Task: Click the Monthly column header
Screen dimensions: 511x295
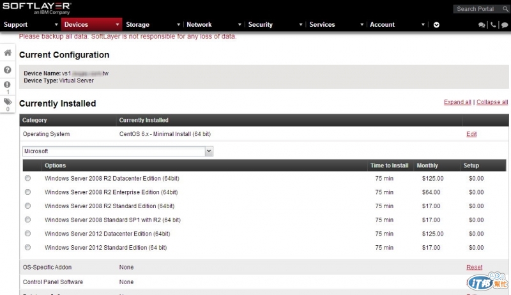Action: tap(427, 165)
